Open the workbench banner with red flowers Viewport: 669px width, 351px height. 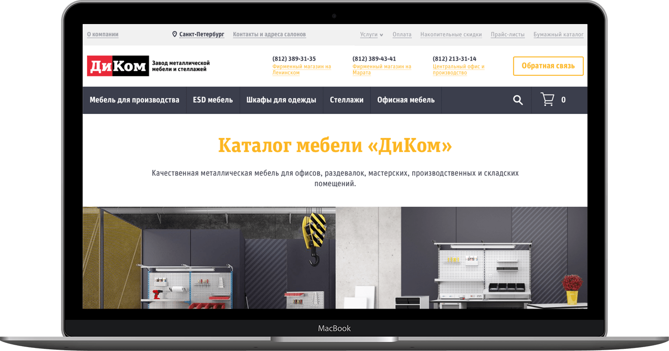(x=462, y=258)
